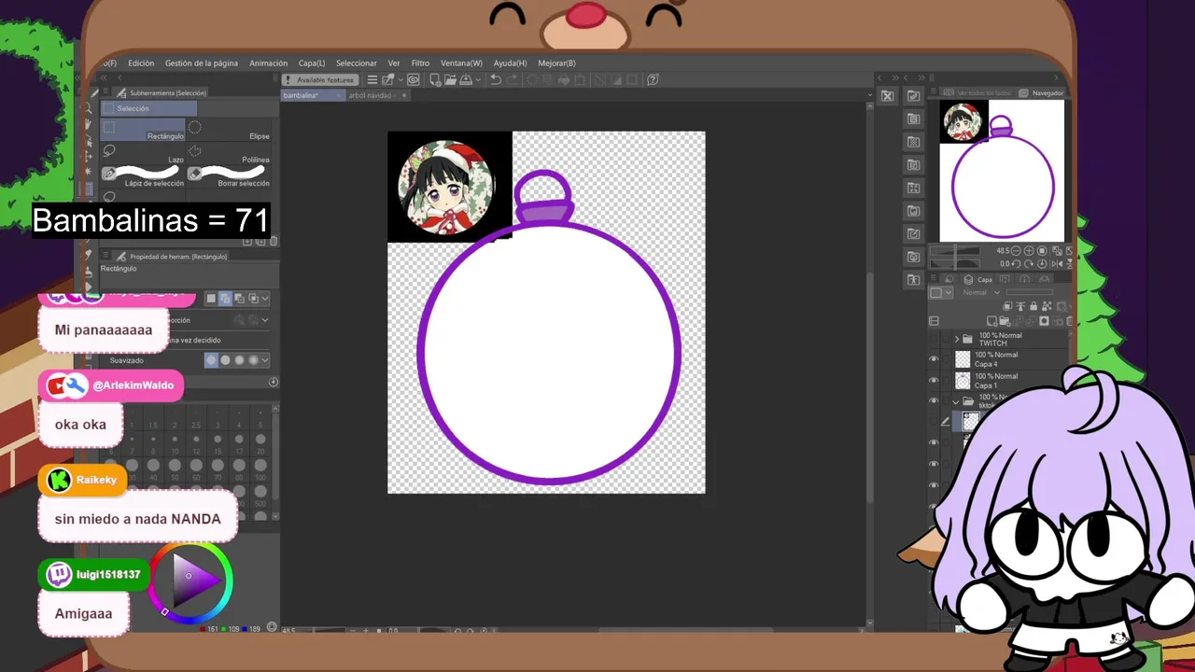Rotate view left in Navegador
This screenshot has width=1195, height=672.
coord(1016,264)
